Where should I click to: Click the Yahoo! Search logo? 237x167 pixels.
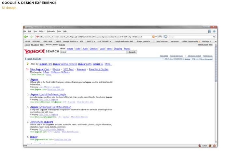pos(41,51)
